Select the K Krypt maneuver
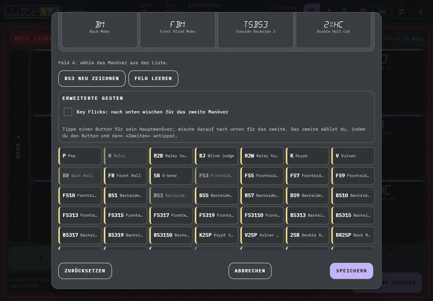The image size is (433, 301). point(308,156)
